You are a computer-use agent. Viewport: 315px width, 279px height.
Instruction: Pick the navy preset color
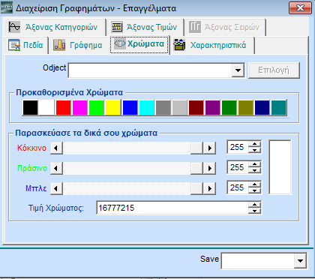pyautogui.click(x=262, y=107)
